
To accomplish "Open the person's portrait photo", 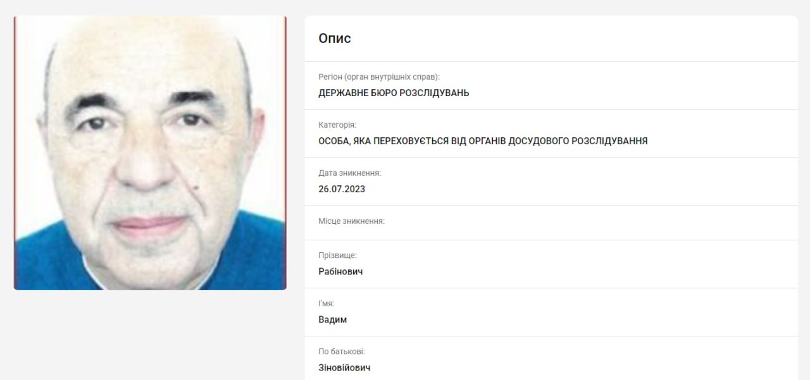I will [x=150, y=153].
